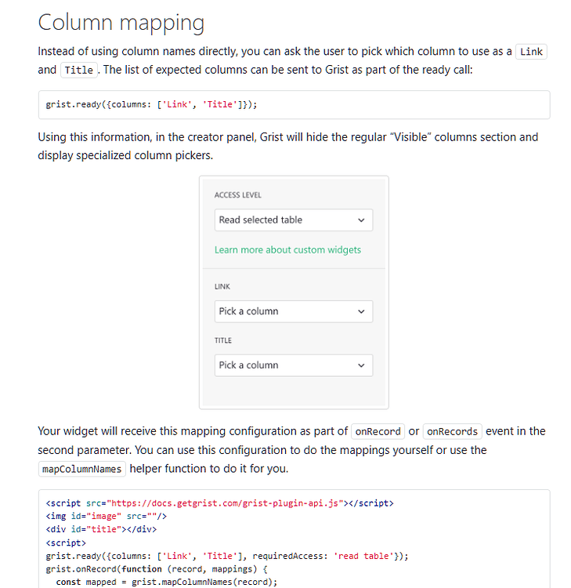Click the grist.onRecord function line in code
571x588 pixels.
coord(157,569)
